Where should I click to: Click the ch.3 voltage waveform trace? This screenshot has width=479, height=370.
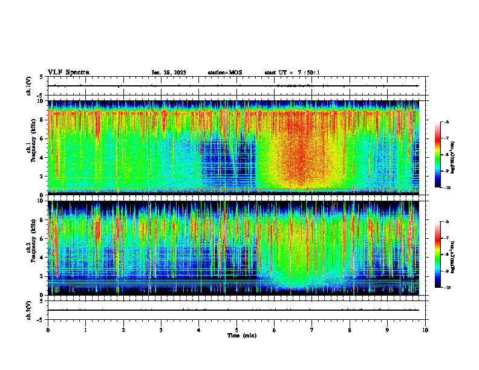pos(233,310)
